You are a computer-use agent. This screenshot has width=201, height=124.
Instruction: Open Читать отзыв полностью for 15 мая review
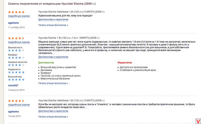click(x=53, y=117)
